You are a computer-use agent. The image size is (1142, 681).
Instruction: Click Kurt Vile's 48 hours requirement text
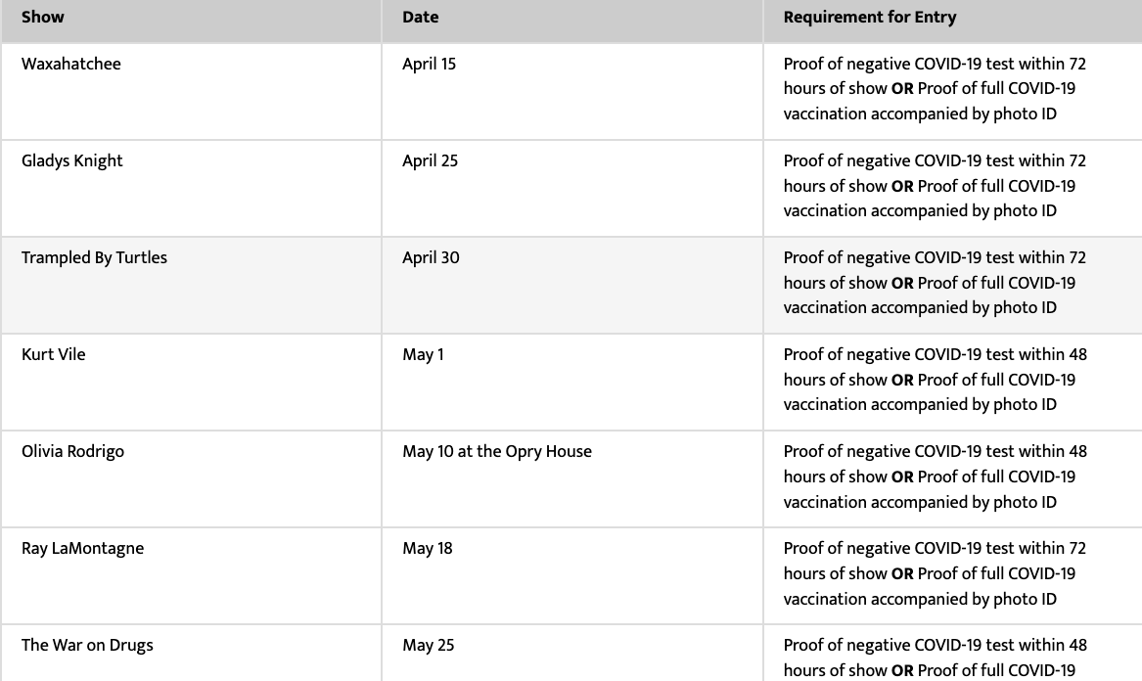click(x=936, y=380)
